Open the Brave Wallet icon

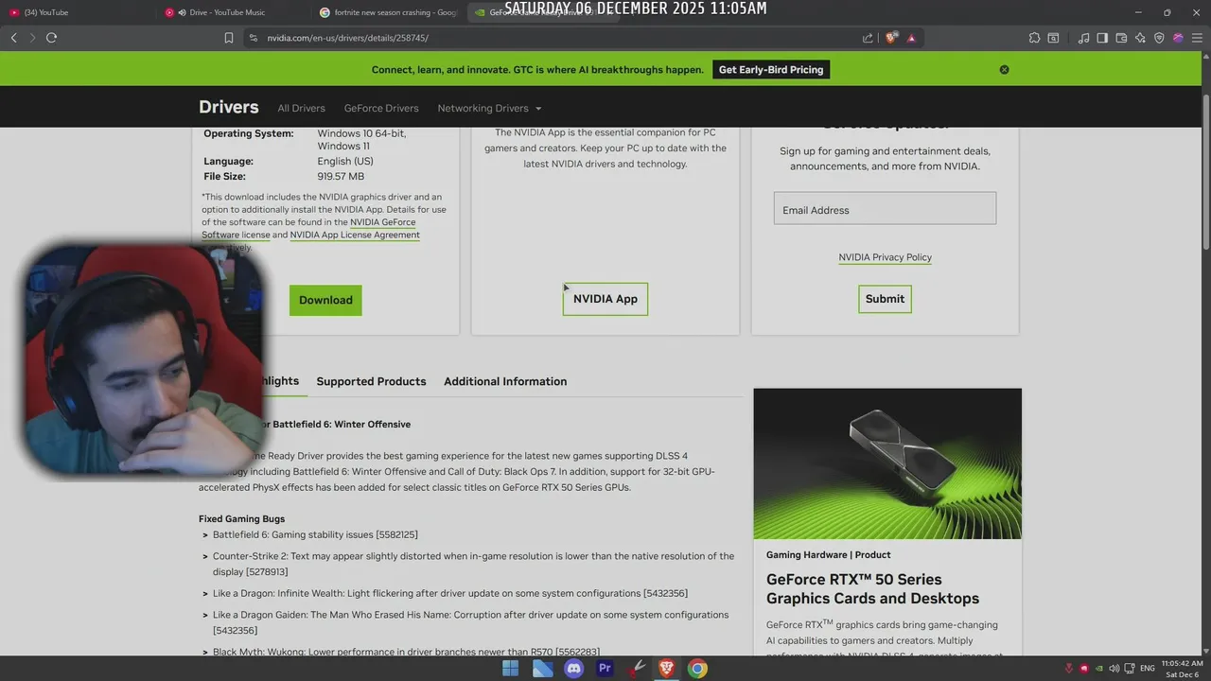click(1121, 38)
